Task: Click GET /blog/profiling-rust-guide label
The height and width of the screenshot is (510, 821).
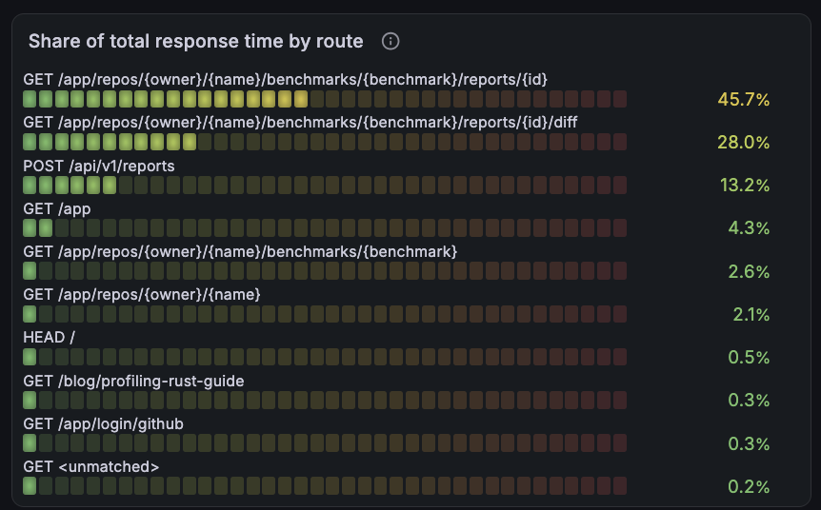Action: pos(133,381)
